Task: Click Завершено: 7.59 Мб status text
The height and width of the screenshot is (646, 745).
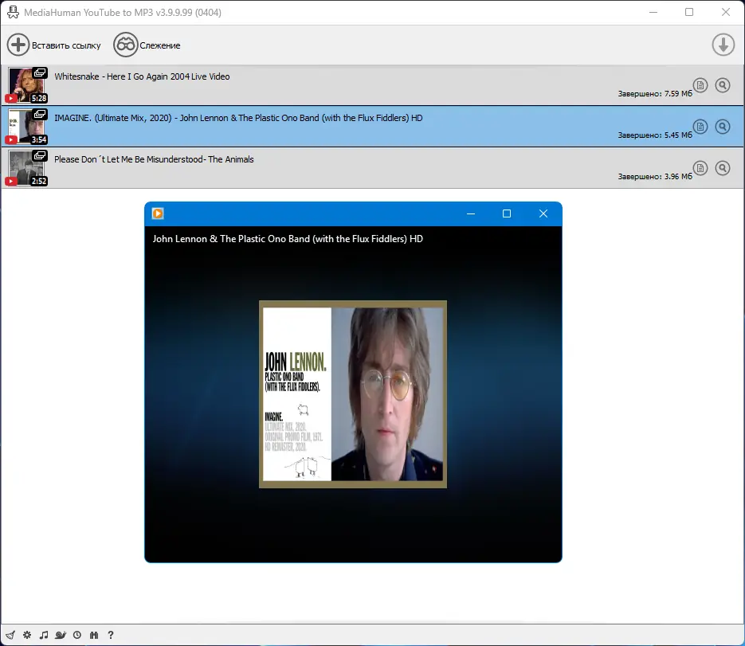Action: (655, 93)
